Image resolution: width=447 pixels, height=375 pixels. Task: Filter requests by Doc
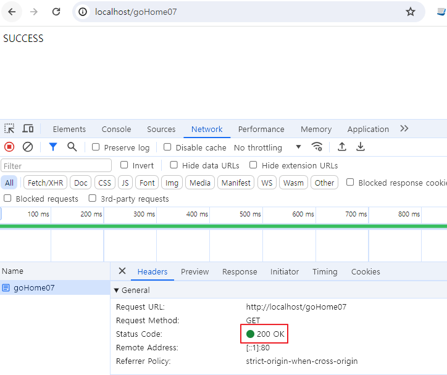[81, 183]
